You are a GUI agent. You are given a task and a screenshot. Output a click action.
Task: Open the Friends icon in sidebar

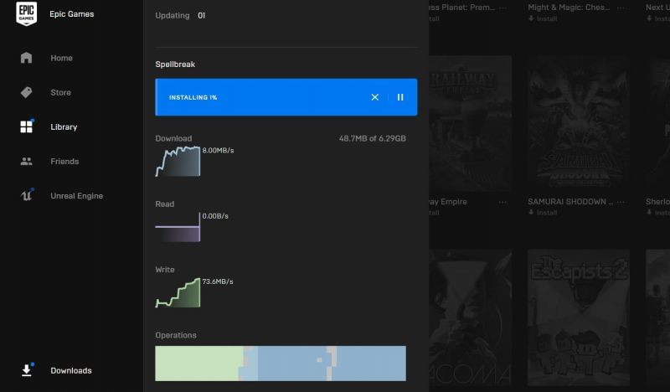[x=26, y=162]
